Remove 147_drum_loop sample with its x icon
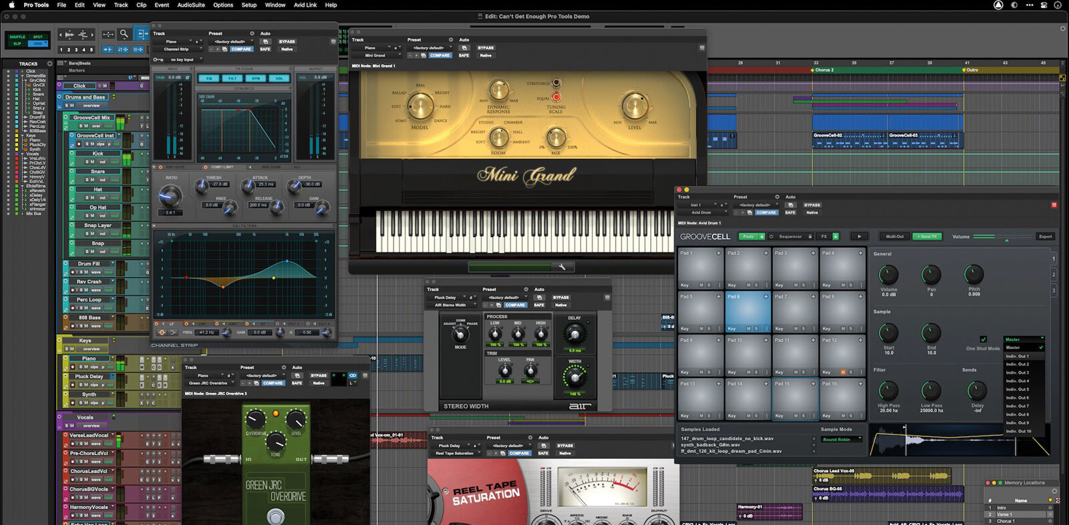The image size is (1069, 525). pos(814,439)
